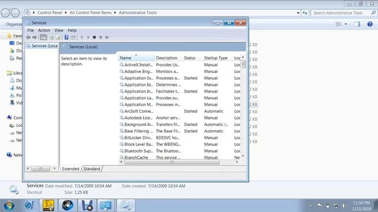Click the gear icon beside ArcSoft Conne...

(x=122, y=111)
